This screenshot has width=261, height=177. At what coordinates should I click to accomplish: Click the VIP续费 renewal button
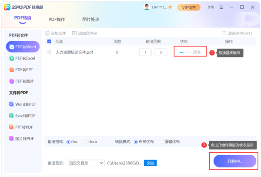189,7
